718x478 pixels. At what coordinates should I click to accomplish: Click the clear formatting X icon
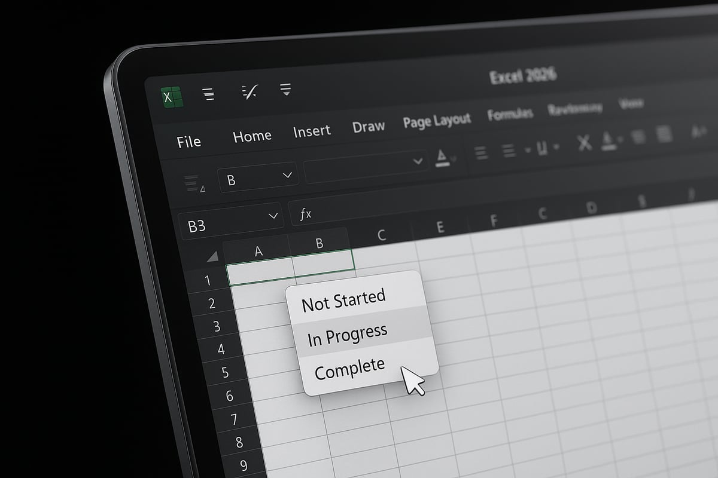point(585,142)
